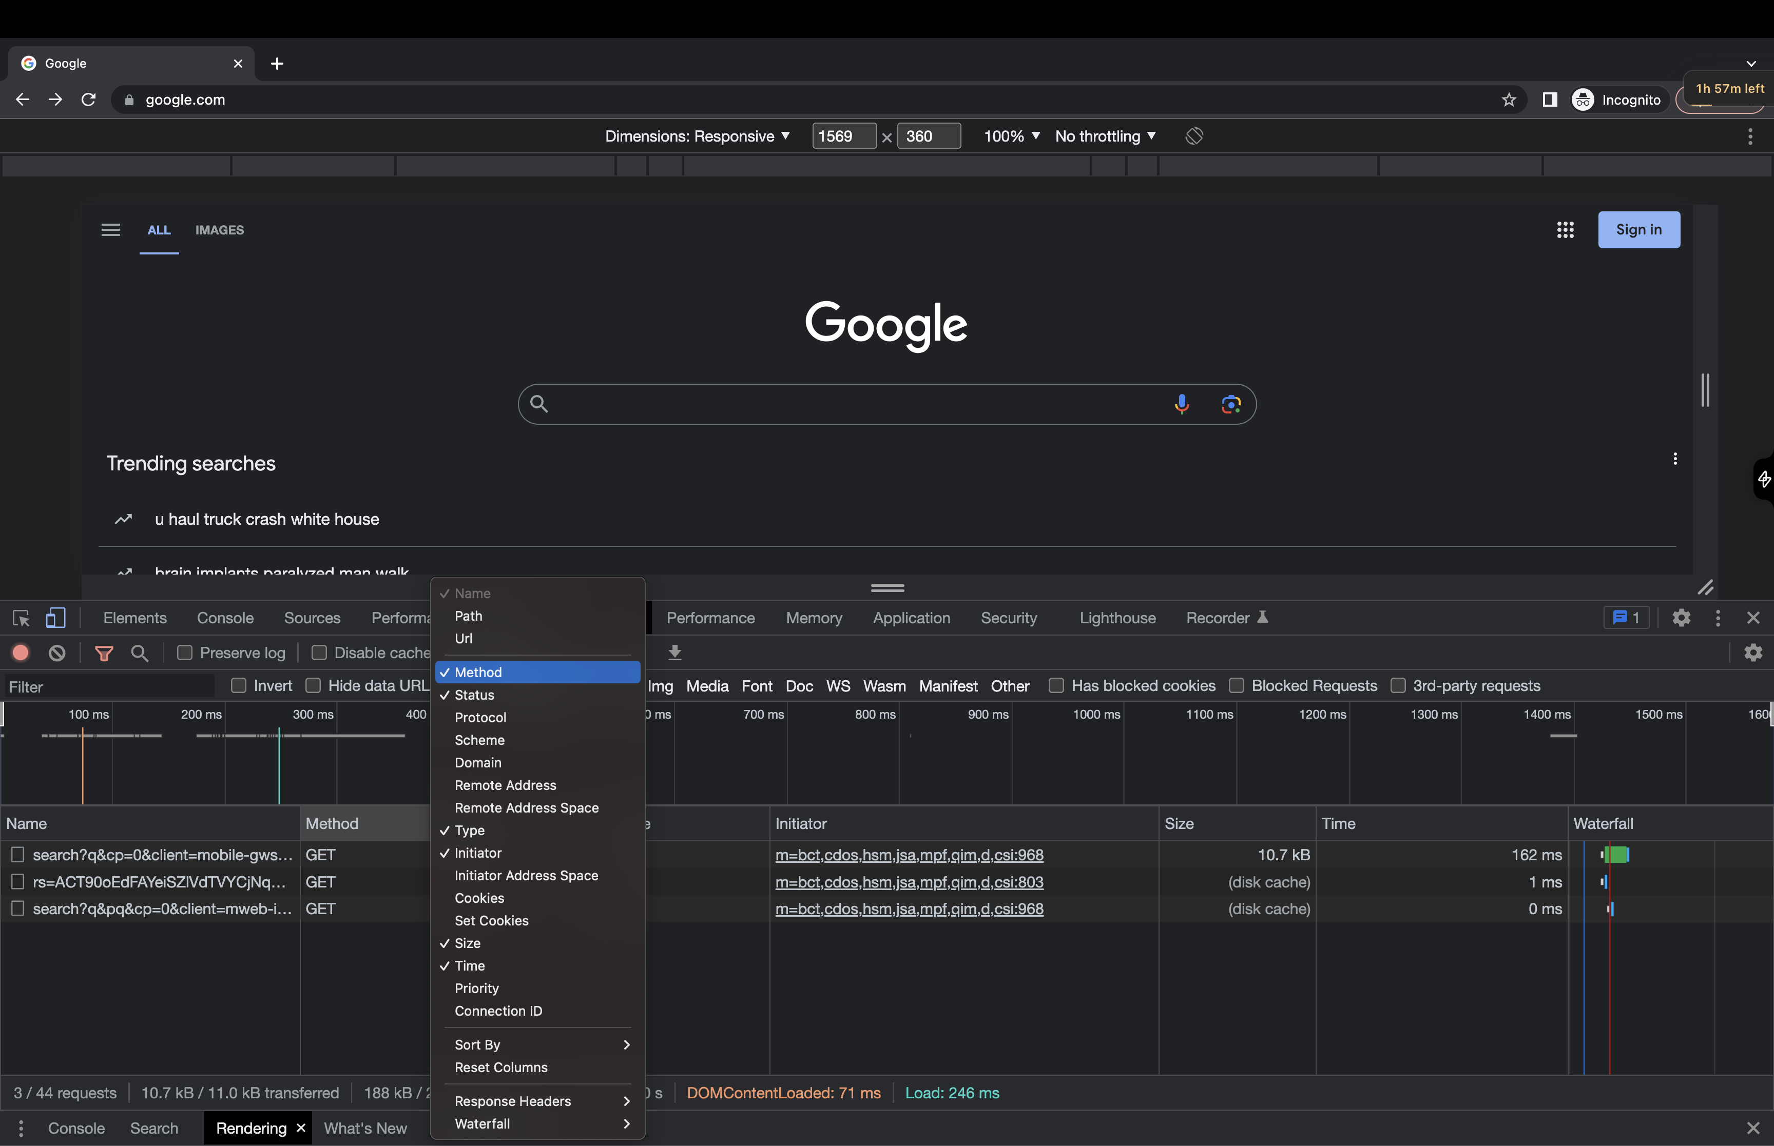
Task: Open Google Lens camera search
Action: pyautogui.click(x=1230, y=404)
